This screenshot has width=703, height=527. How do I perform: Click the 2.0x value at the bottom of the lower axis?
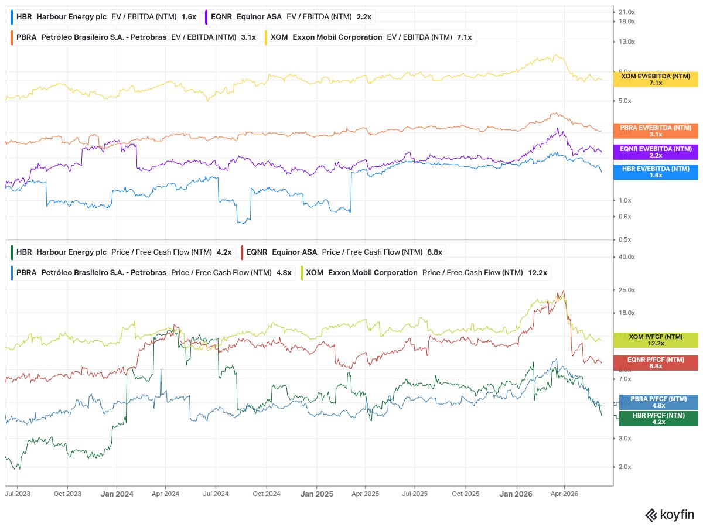click(x=625, y=467)
